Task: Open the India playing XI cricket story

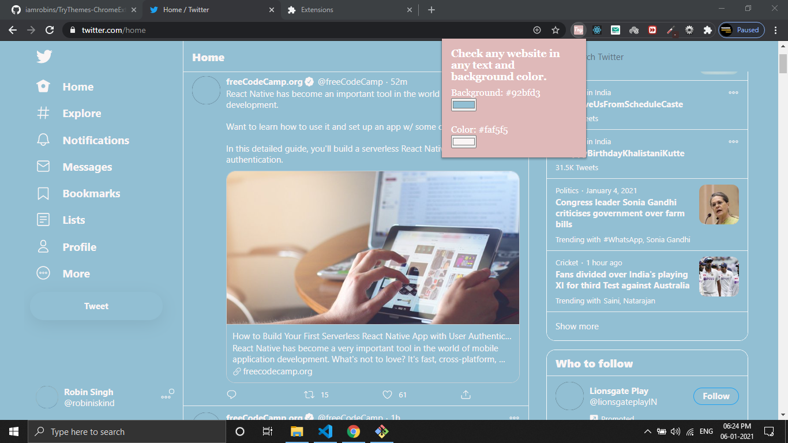Action: pos(622,280)
